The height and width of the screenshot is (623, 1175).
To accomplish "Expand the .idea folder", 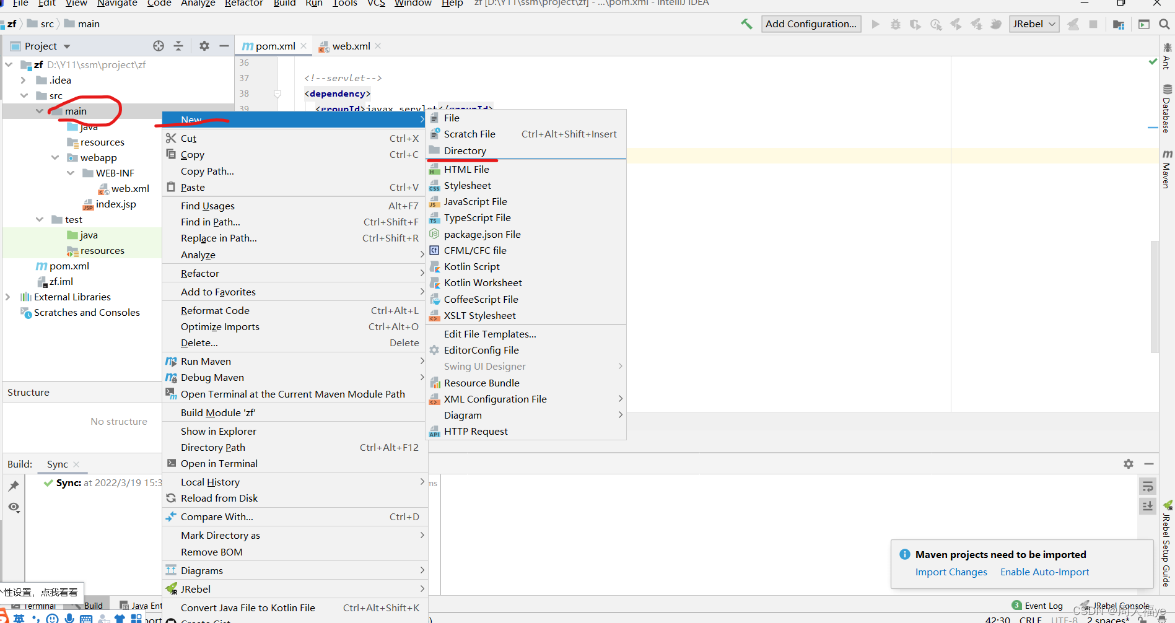I will pyautogui.click(x=24, y=80).
